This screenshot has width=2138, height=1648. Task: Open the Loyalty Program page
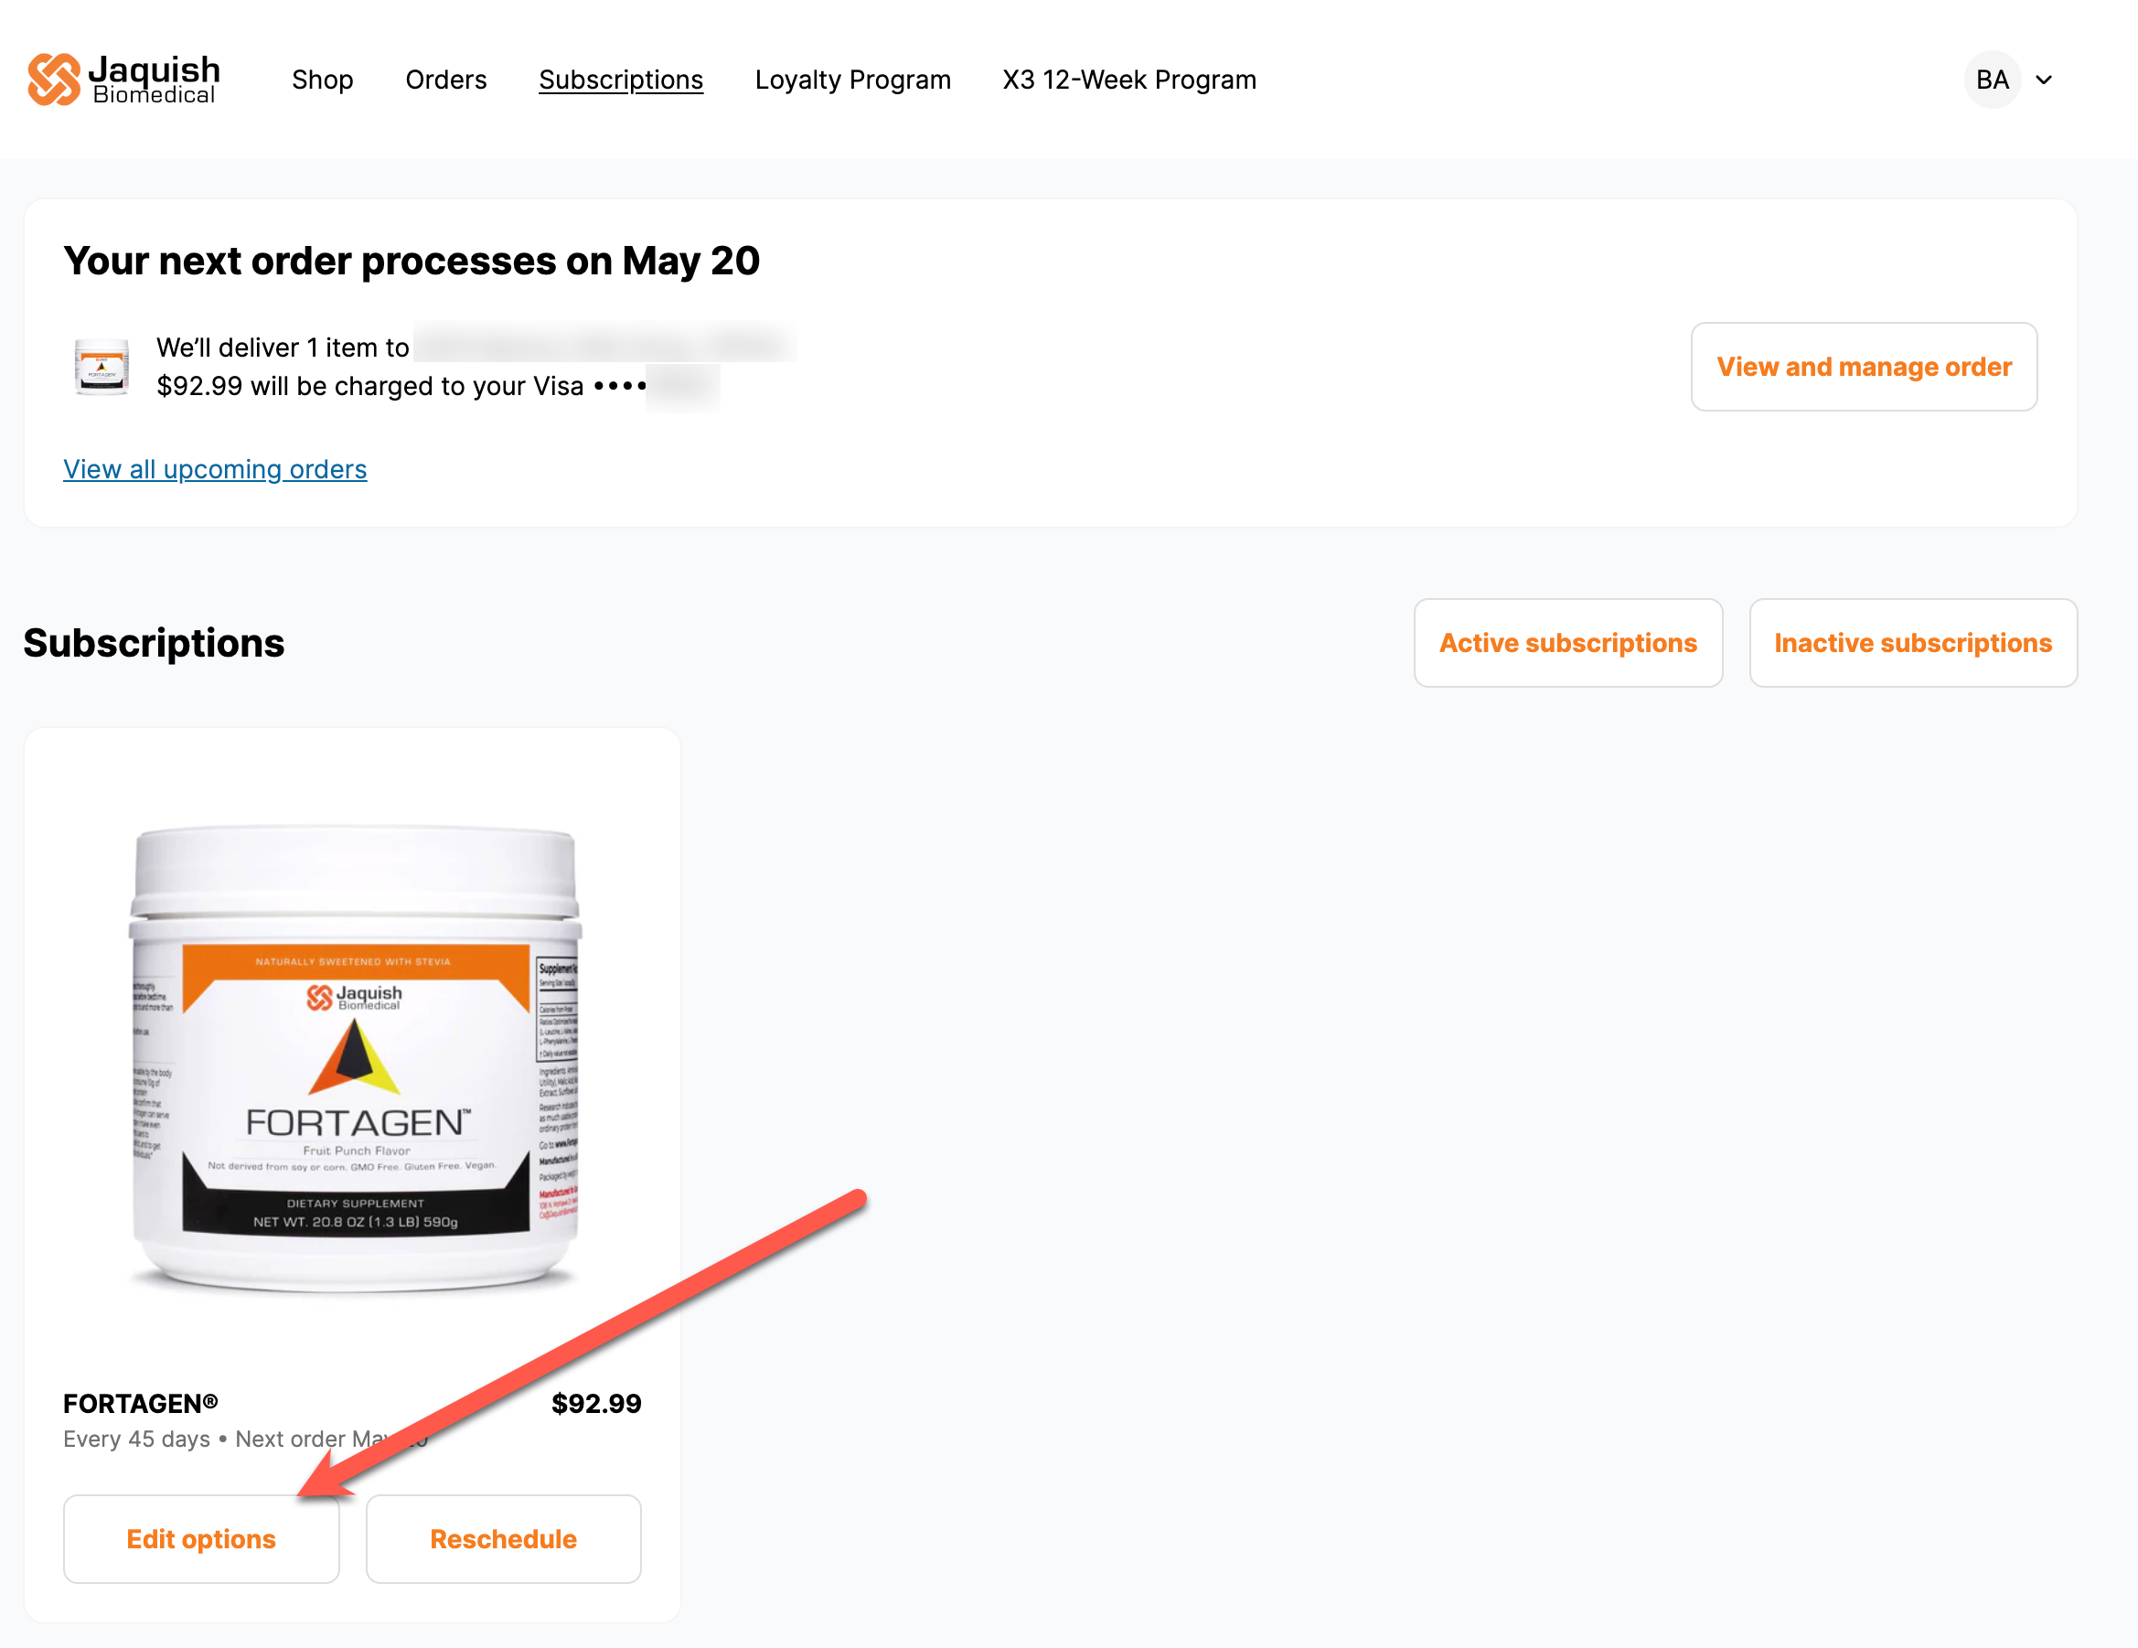[852, 80]
